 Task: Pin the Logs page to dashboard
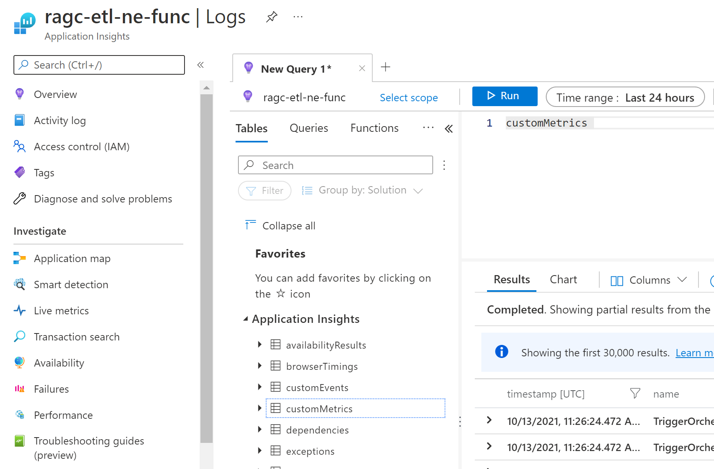[271, 16]
